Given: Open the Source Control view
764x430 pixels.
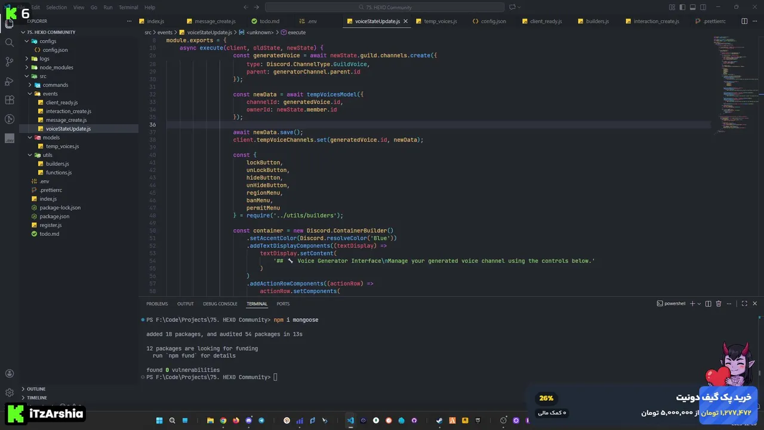Looking at the screenshot, I should [x=9, y=62].
